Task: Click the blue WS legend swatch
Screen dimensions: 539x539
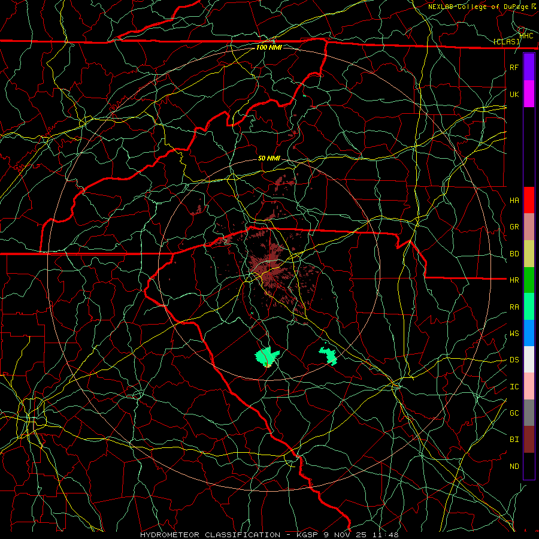Action: [529, 333]
